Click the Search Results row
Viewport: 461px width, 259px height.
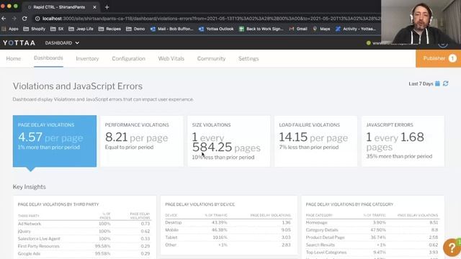pyautogui.click(x=372, y=245)
